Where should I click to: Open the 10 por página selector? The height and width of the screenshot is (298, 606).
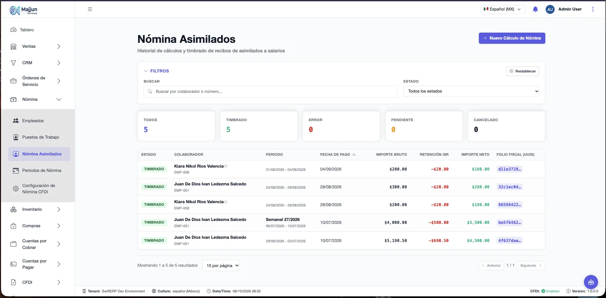[221, 265]
